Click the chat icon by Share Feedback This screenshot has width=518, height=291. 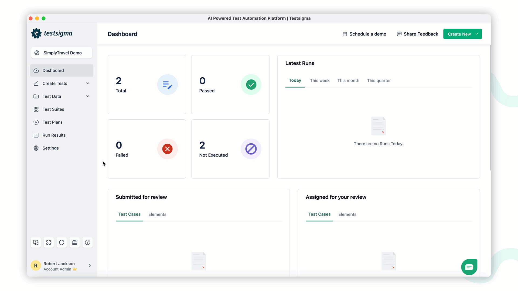(399, 34)
